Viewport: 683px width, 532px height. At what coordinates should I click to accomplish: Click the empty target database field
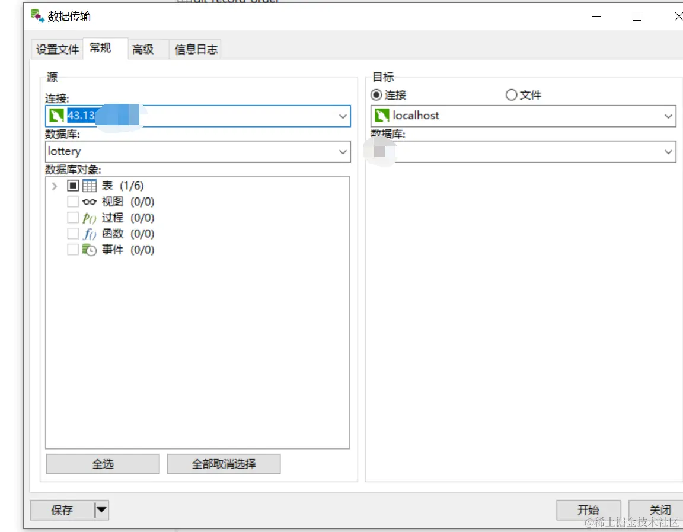click(x=523, y=152)
